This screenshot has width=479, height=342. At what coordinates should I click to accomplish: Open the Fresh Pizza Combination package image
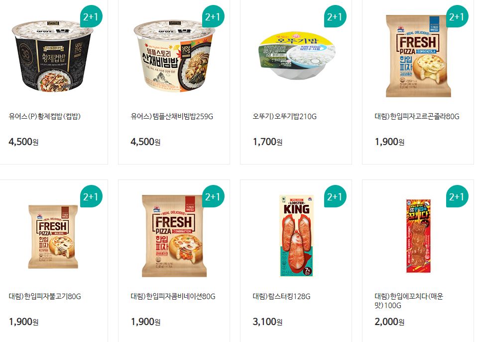pyautogui.click(x=174, y=236)
